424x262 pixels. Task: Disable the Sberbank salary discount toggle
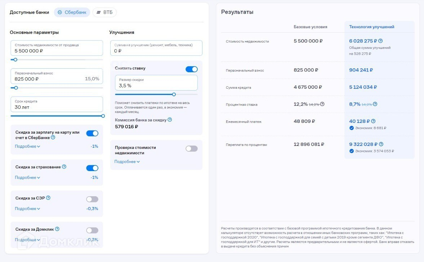[x=92, y=133]
